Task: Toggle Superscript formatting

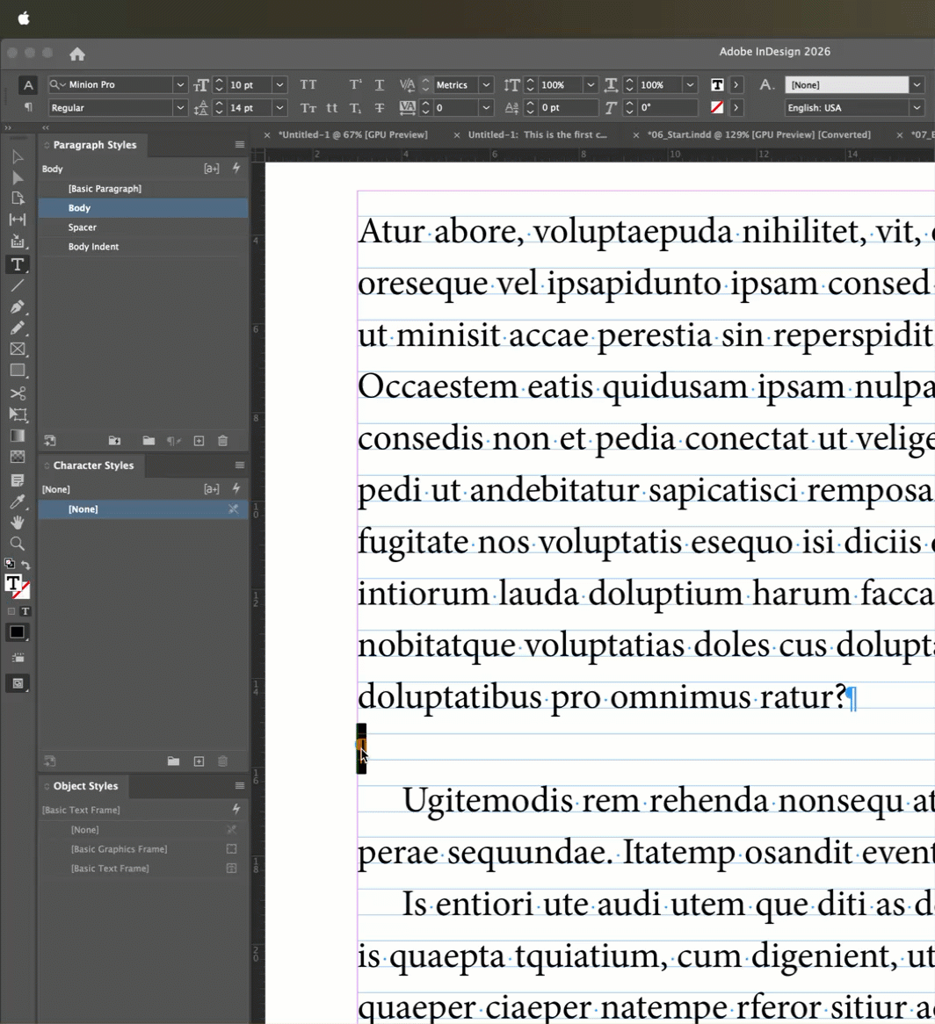Action: point(355,85)
